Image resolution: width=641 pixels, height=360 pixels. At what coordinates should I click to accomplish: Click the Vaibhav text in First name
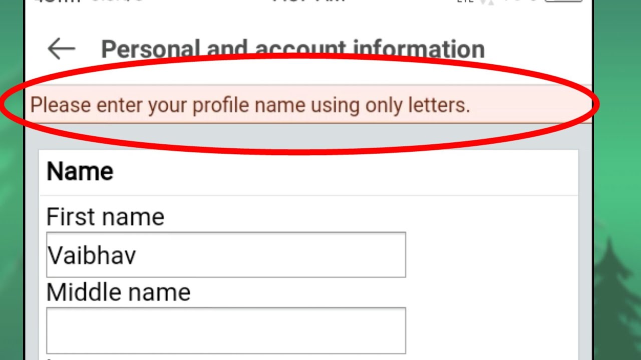(92, 255)
